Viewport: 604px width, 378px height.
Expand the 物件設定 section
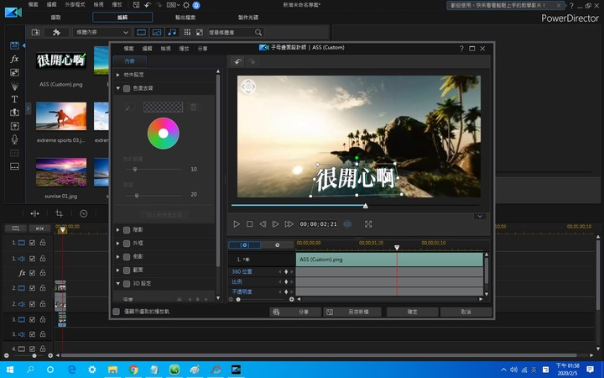[x=118, y=75]
